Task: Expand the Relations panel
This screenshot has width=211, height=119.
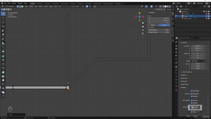Action: [x=184, y=75]
